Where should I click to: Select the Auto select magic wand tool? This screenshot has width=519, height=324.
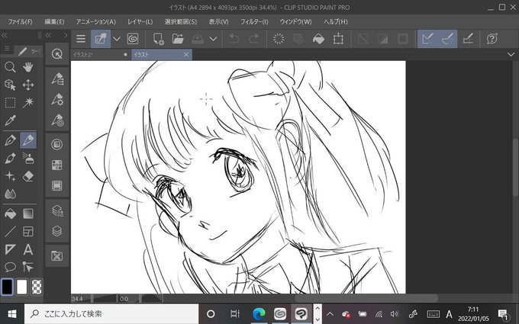point(28,103)
